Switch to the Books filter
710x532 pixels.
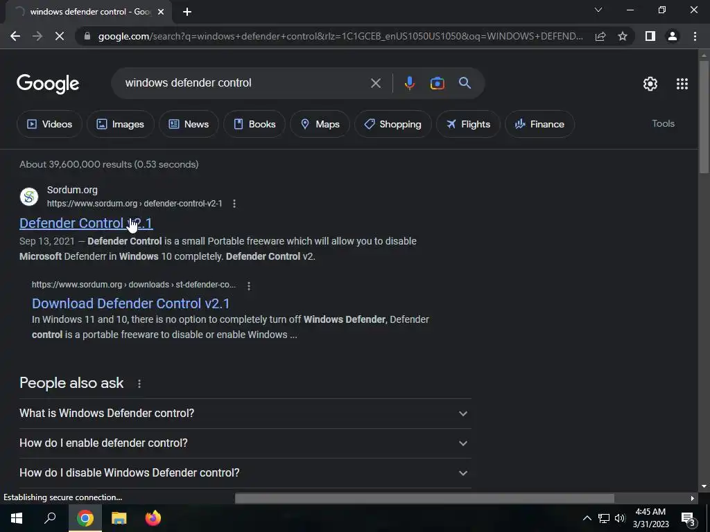click(x=254, y=124)
